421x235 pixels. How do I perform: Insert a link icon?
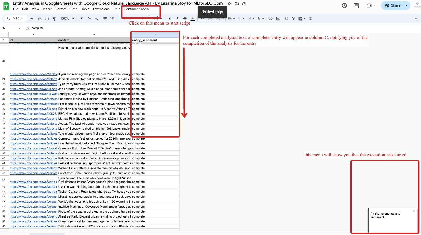click(x=271, y=19)
